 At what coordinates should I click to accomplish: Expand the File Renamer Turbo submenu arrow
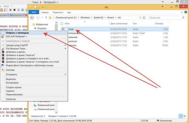65,49
